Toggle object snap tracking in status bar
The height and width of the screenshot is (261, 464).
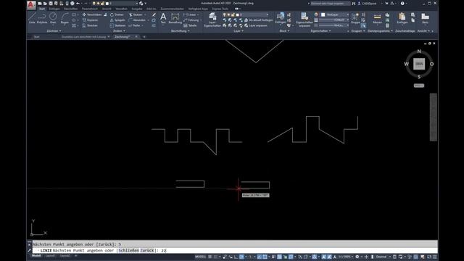click(260, 257)
